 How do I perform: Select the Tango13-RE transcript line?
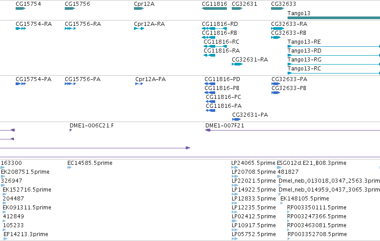(334, 46)
